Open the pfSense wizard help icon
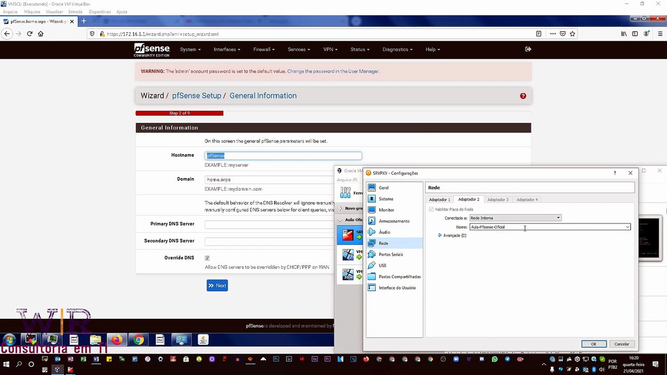667x375 pixels. tap(523, 96)
